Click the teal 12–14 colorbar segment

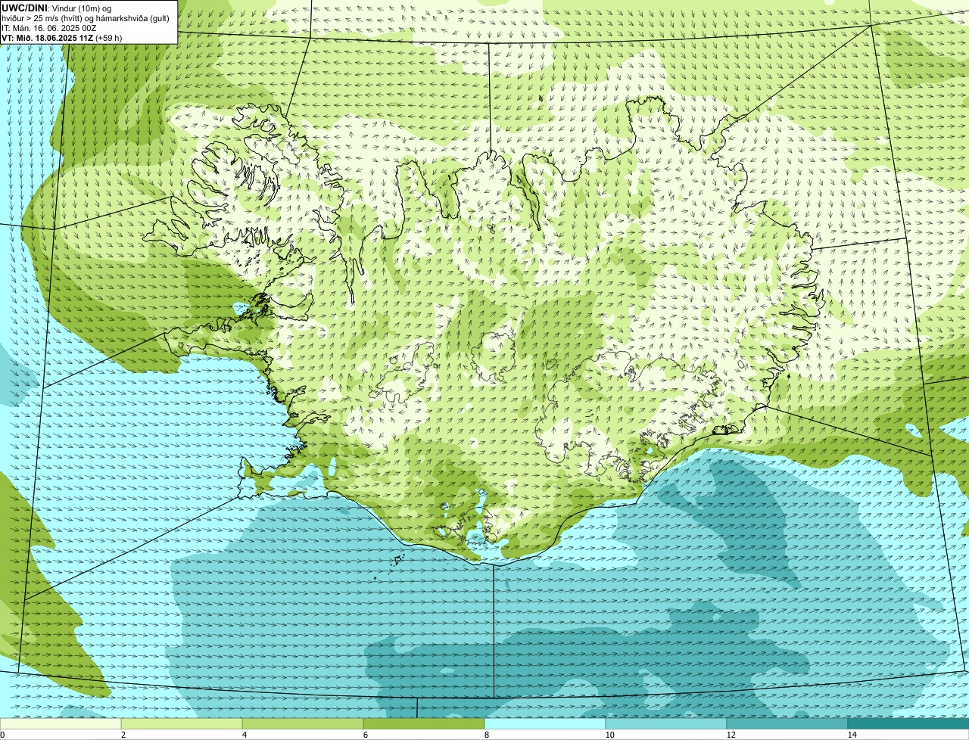pos(787,723)
